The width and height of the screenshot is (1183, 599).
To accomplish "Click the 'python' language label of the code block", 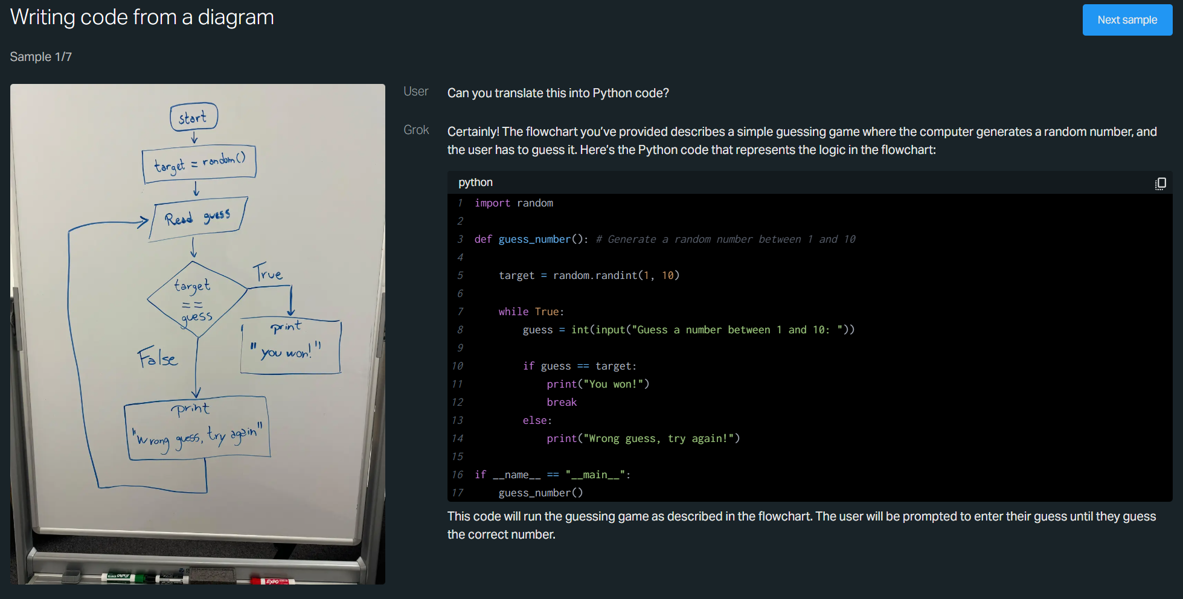I will coord(475,182).
